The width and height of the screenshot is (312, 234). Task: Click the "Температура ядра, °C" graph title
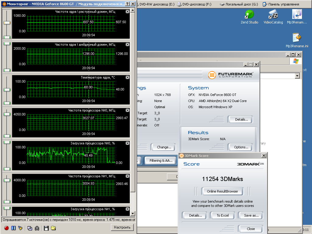98,77
